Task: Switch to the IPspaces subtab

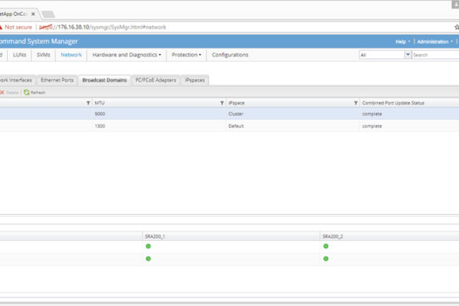Action: point(195,80)
